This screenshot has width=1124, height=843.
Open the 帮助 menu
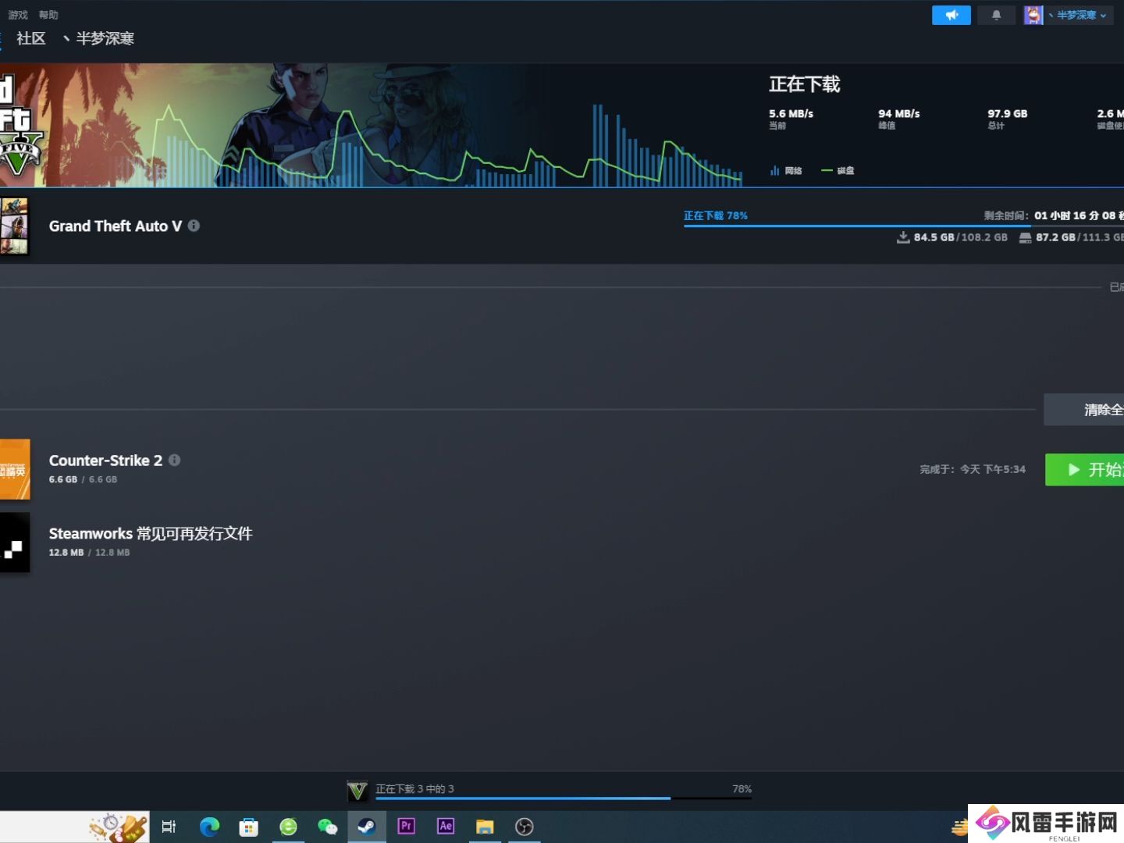click(x=48, y=14)
